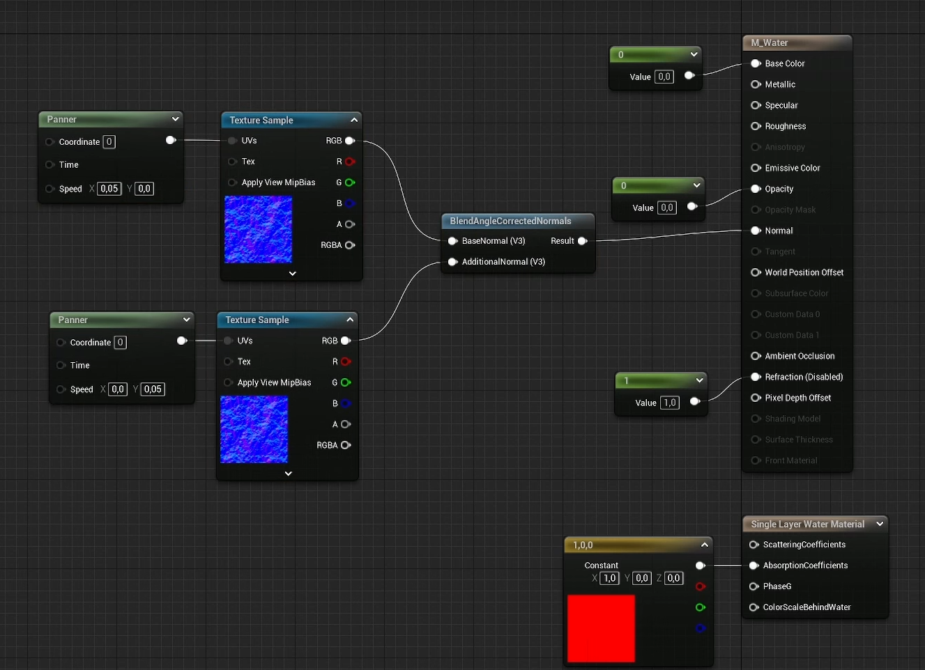This screenshot has width=925, height=670.
Task: Click the Apply View MipBias pin of lower Texture Sample
Action: pyautogui.click(x=229, y=382)
